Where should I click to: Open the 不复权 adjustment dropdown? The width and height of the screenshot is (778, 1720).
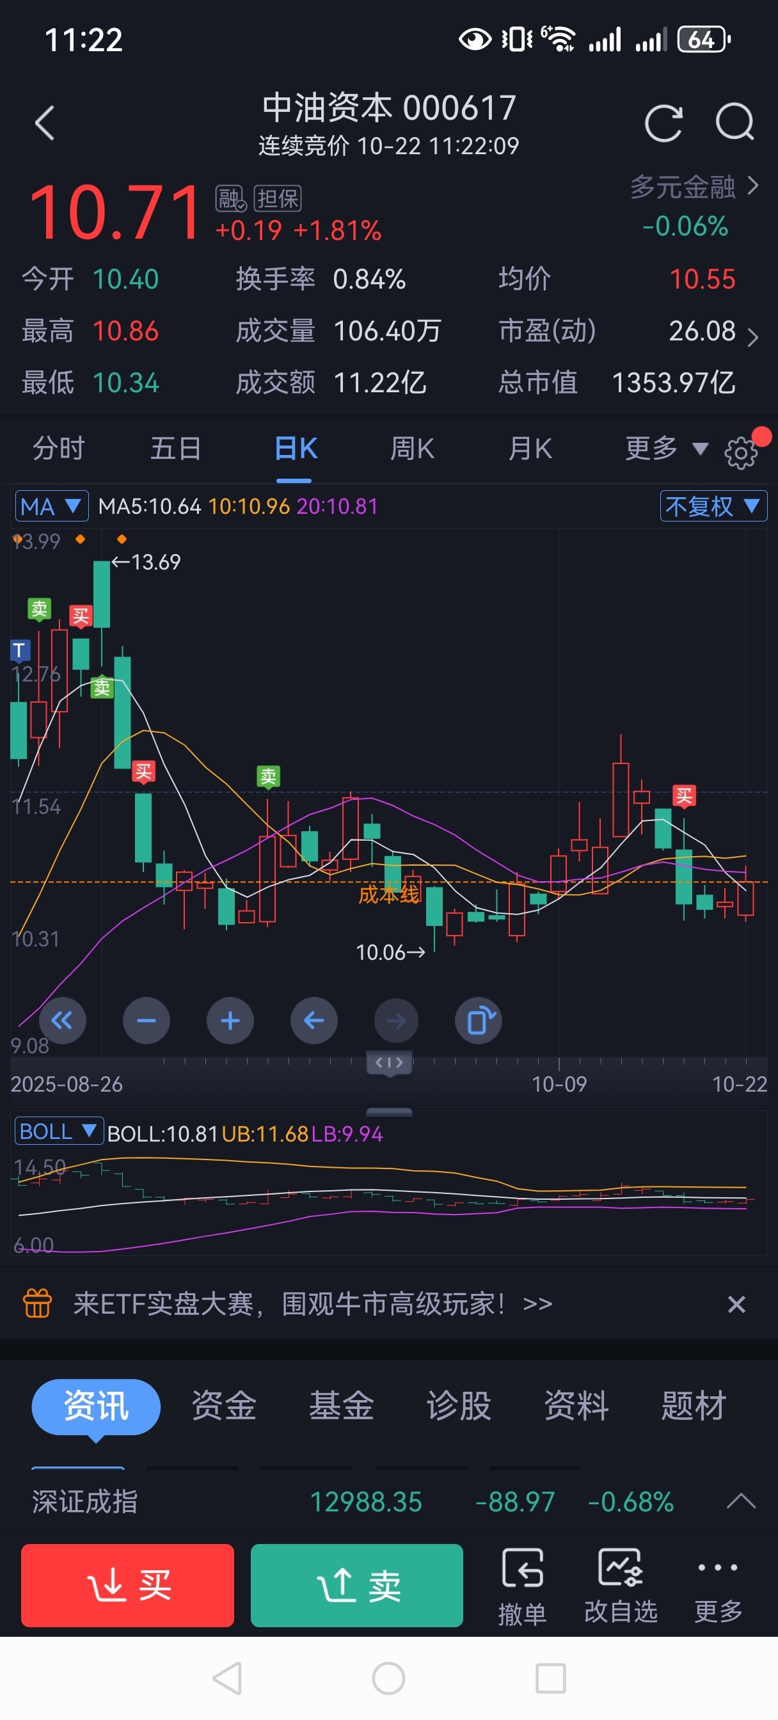[x=713, y=506]
